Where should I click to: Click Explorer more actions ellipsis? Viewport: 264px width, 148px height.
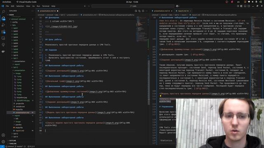point(32,11)
